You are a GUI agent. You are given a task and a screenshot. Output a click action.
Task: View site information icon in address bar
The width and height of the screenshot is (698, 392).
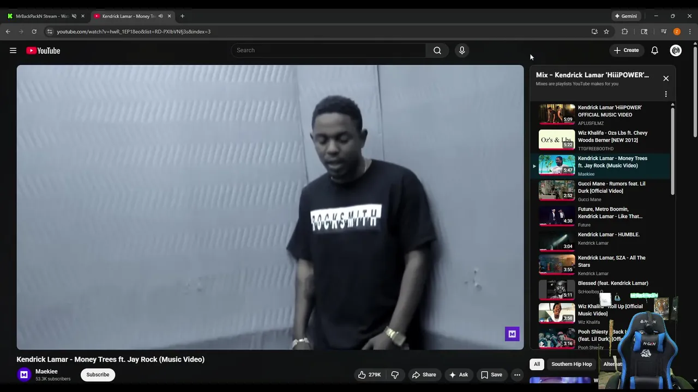tap(50, 32)
